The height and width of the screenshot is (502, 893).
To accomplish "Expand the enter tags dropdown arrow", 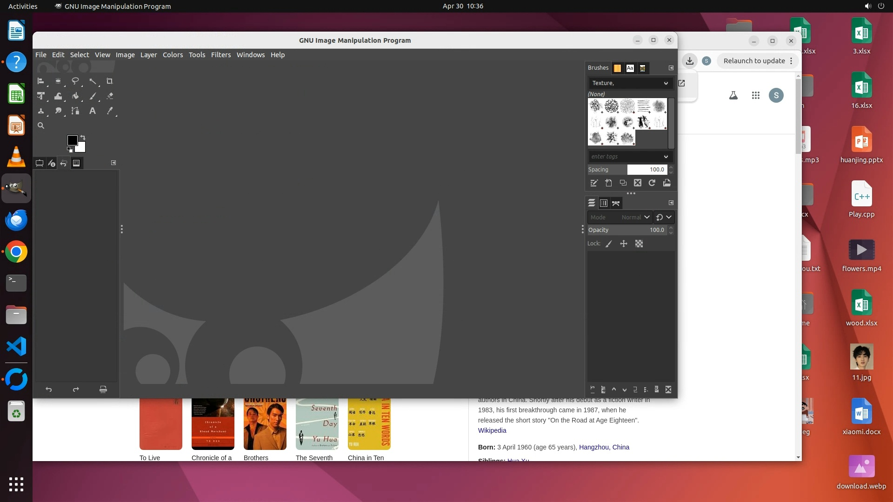I will [x=666, y=157].
